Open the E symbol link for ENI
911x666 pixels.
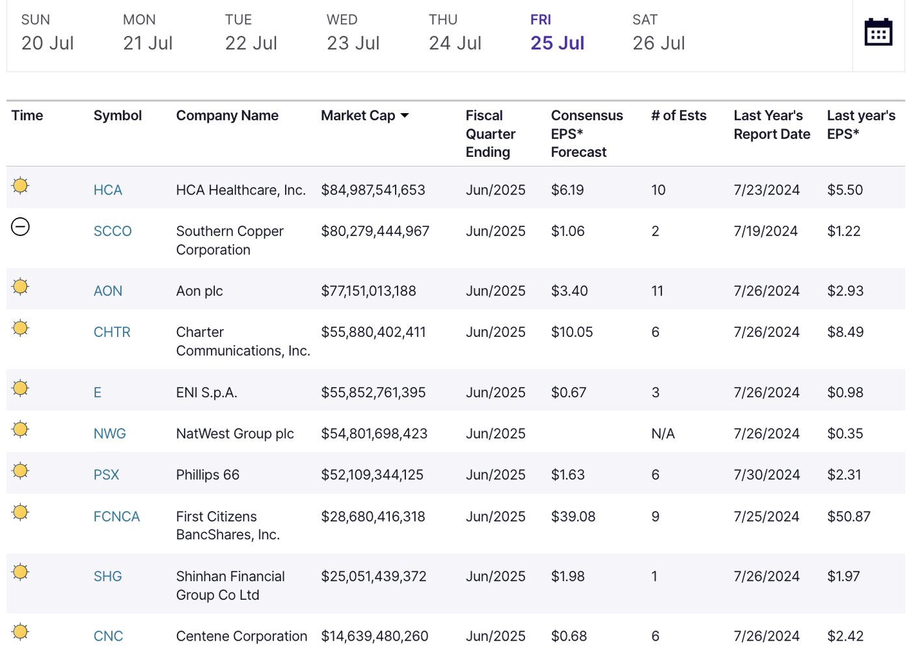point(98,392)
